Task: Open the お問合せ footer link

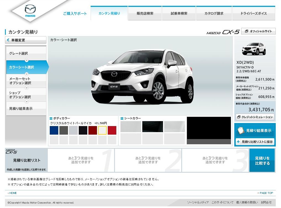Action: click(266, 202)
